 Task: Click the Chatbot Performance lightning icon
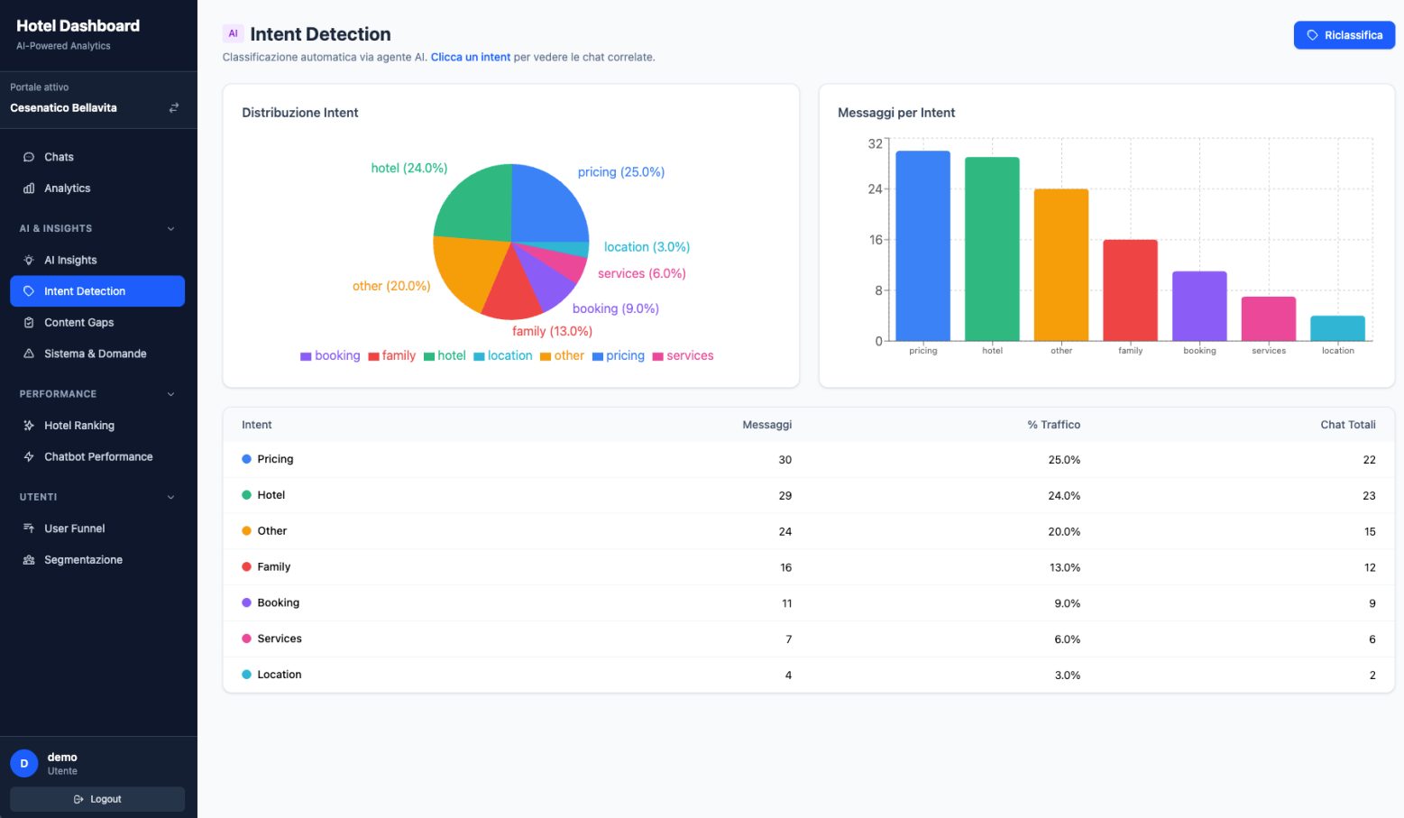pos(29,457)
